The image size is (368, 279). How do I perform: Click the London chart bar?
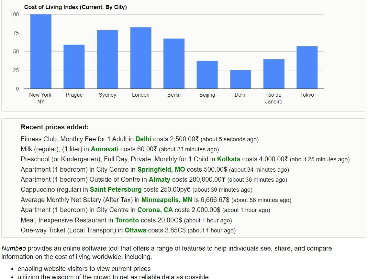click(x=141, y=58)
